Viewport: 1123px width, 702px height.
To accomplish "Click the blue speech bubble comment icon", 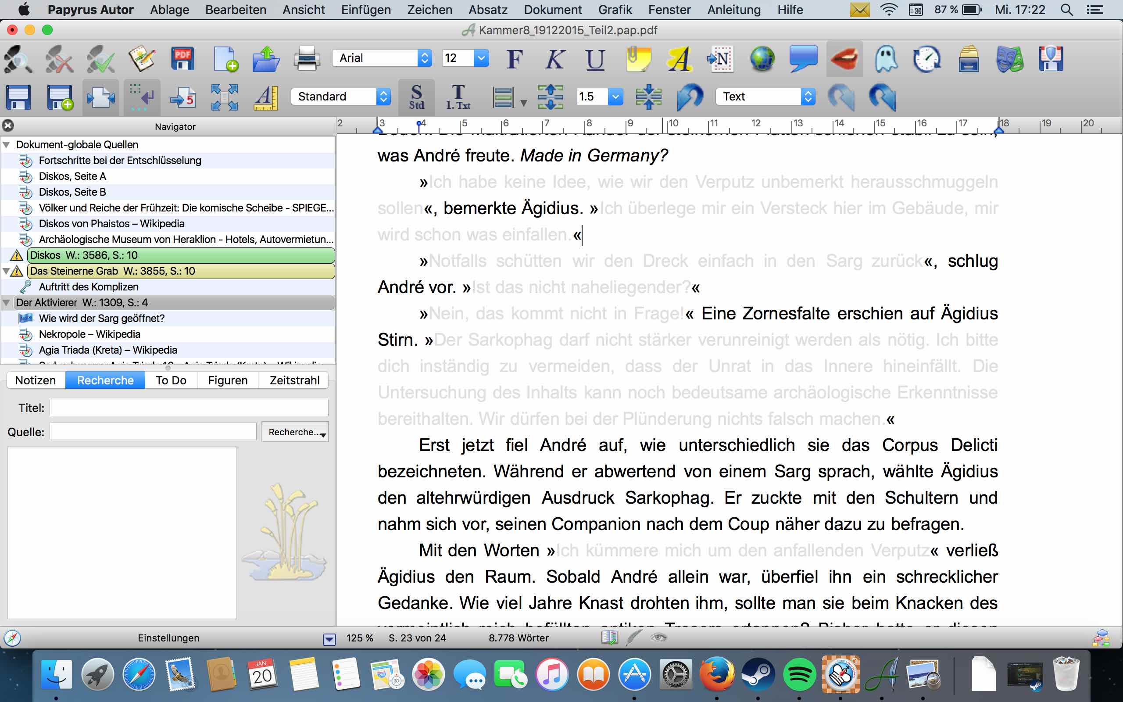I will pyautogui.click(x=803, y=58).
